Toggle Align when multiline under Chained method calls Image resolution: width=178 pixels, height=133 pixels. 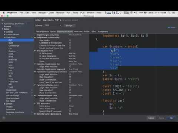(x=70, y=98)
